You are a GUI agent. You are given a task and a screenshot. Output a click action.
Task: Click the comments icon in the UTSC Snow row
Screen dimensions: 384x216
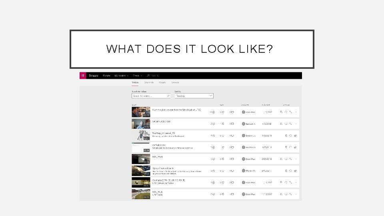pyautogui.click(x=232, y=194)
